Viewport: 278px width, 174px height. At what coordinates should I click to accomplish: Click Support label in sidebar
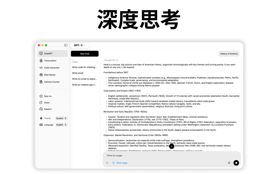[48, 109]
